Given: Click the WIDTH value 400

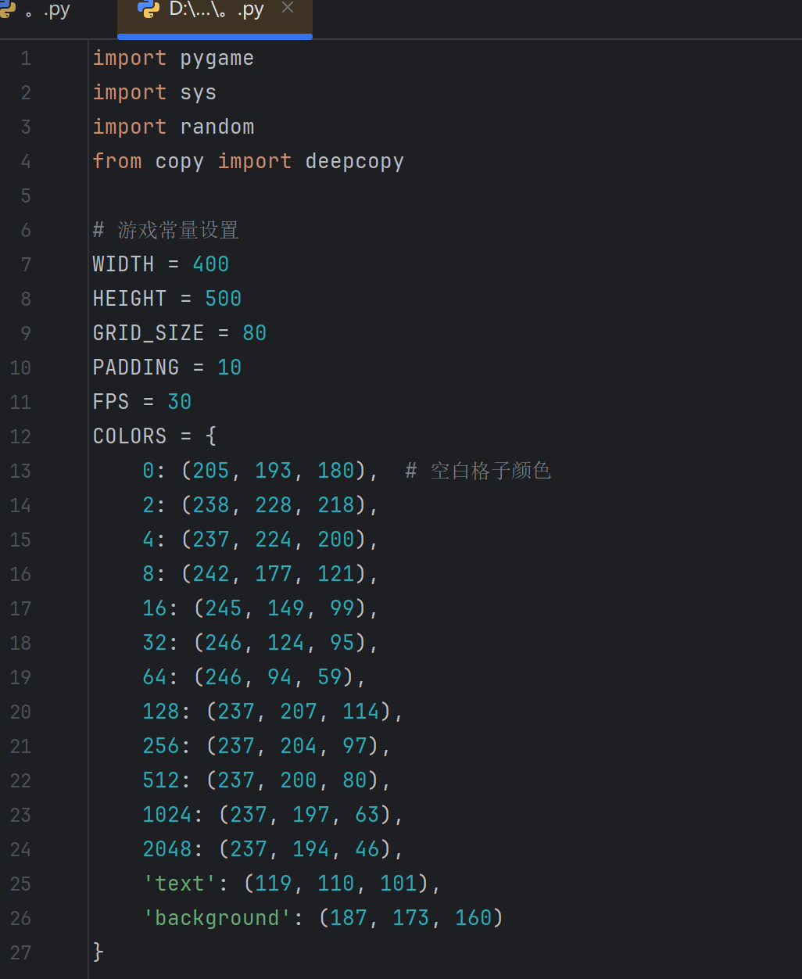Looking at the screenshot, I should click(211, 264).
